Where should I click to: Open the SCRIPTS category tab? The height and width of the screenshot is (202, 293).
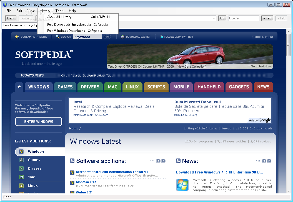point(156,87)
